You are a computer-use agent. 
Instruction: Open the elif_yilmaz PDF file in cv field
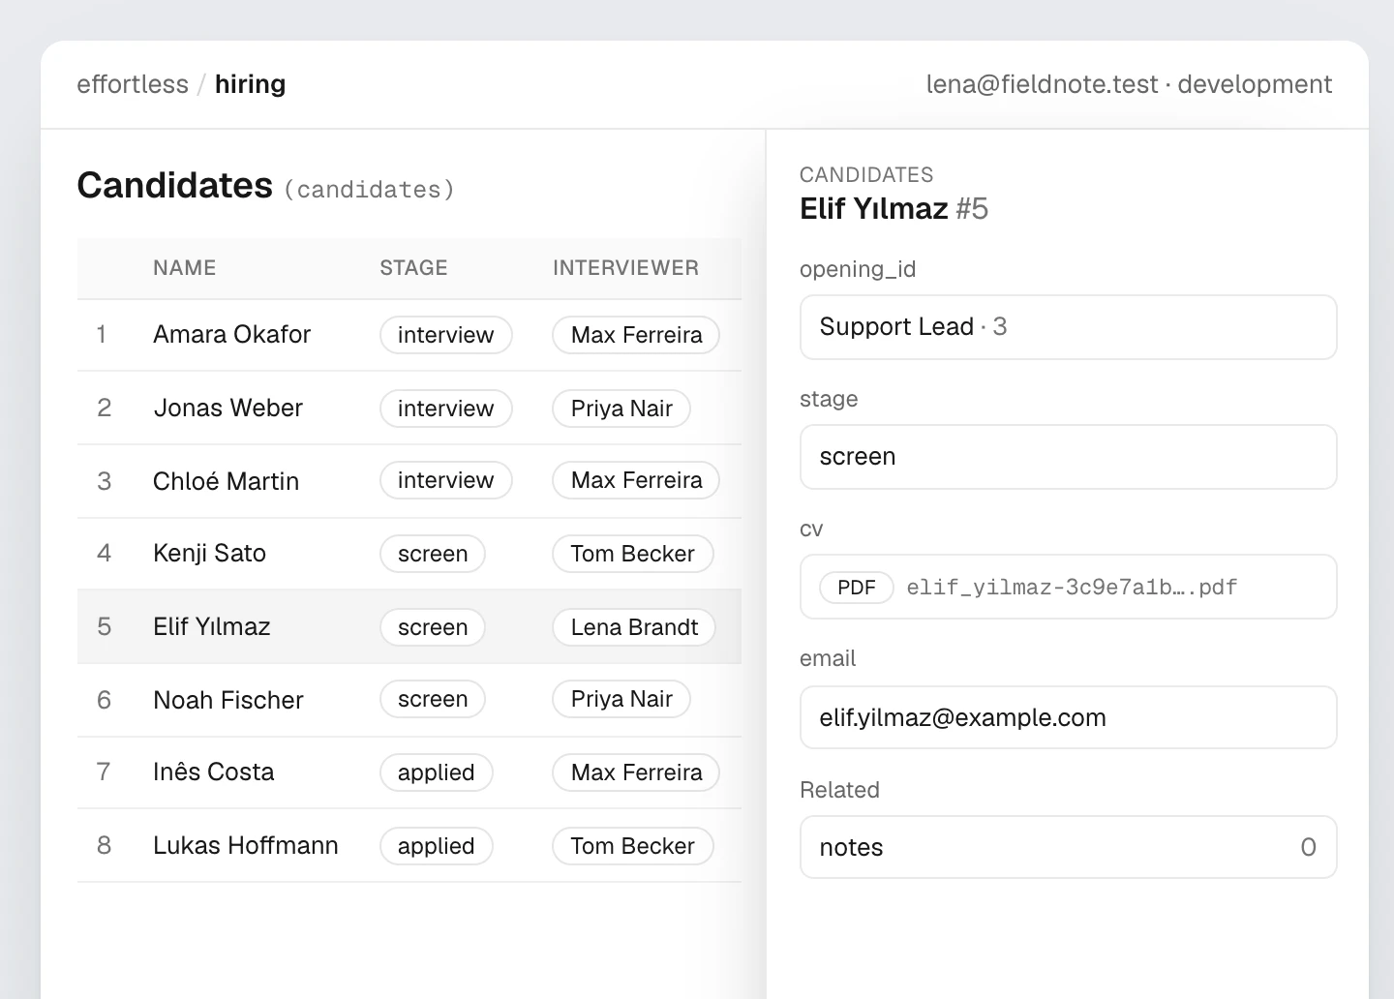[x=1072, y=588]
